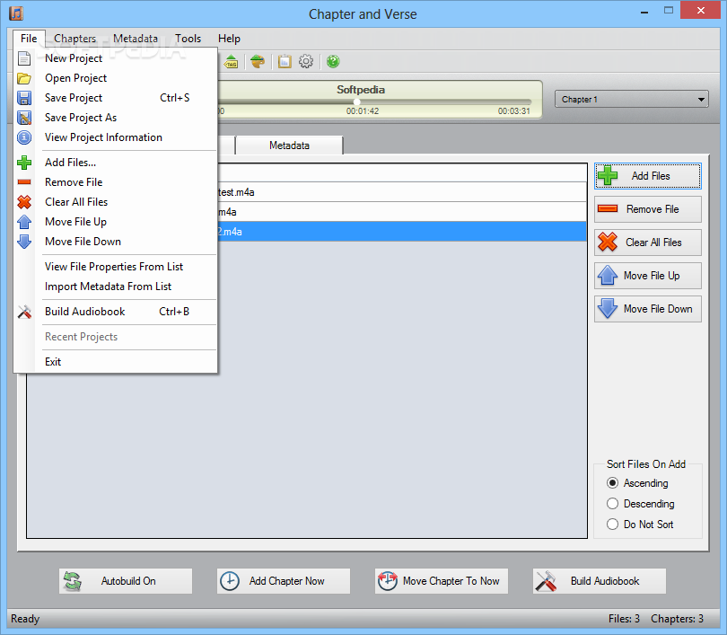Click the Add Files button in the side panel
The image size is (727, 635).
(648, 176)
